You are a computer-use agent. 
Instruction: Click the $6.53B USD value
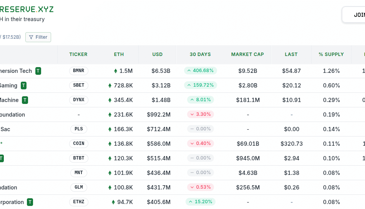(161, 71)
